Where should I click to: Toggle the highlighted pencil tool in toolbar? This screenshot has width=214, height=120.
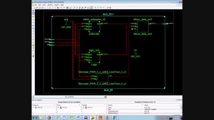pos(91,8)
